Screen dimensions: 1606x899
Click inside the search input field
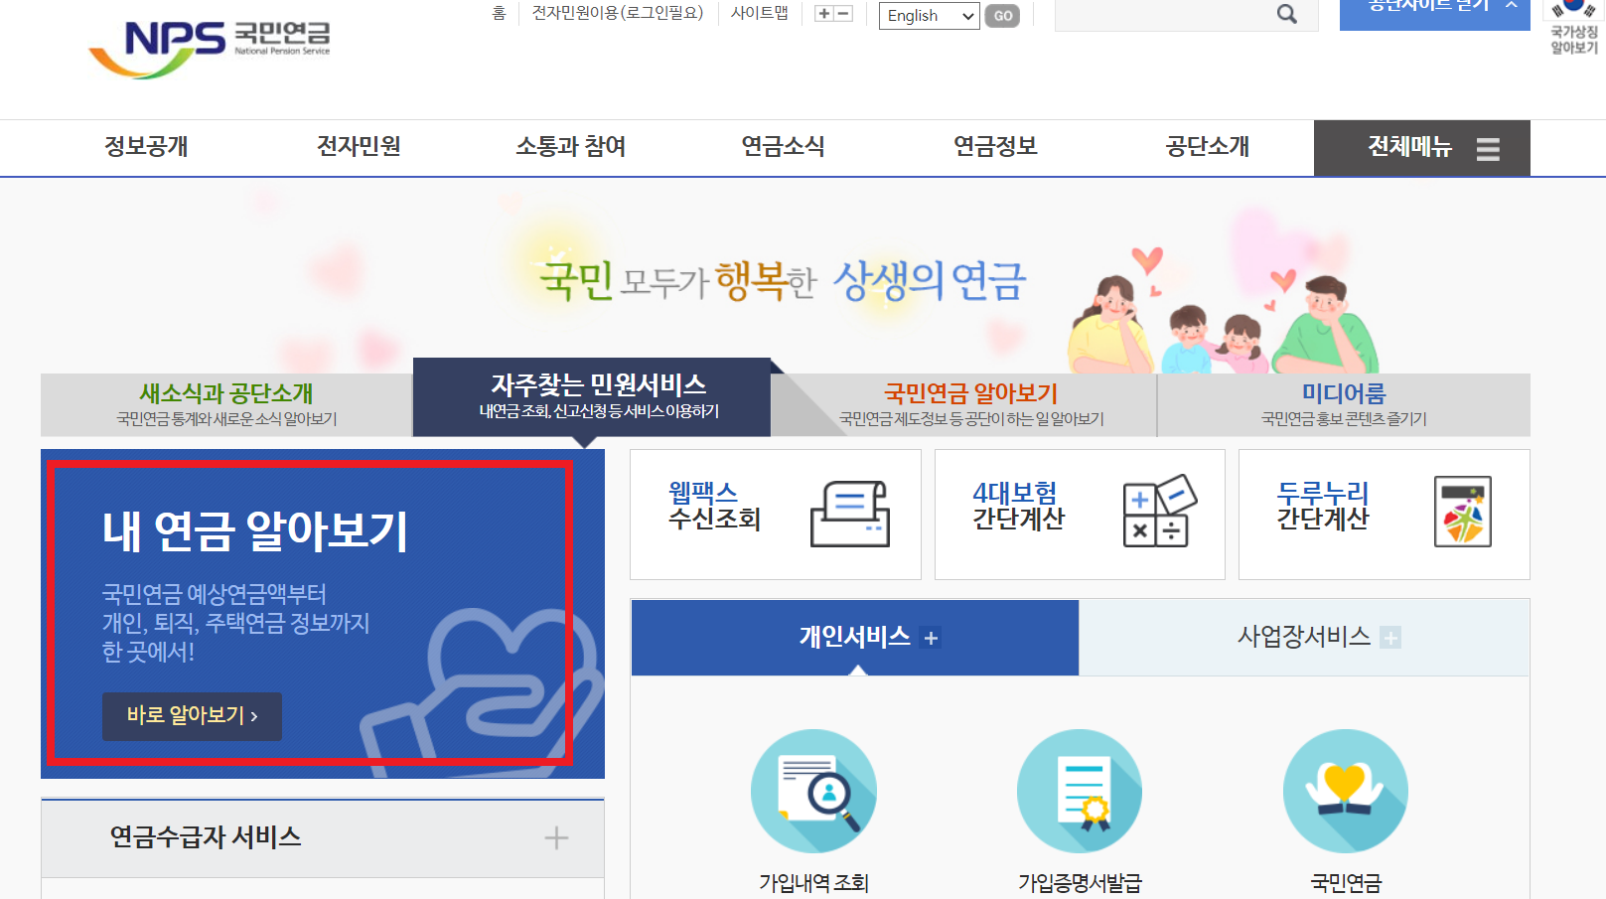pyautogui.click(x=1142, y=14)
